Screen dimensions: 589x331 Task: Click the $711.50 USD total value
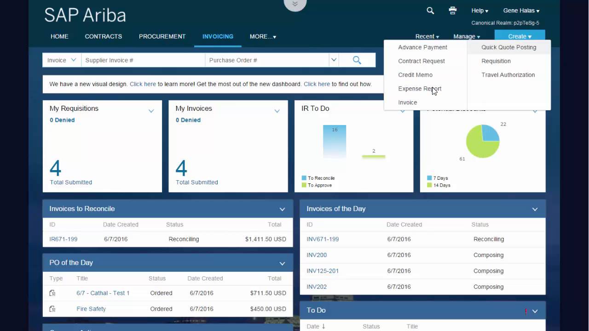(268, 293)
